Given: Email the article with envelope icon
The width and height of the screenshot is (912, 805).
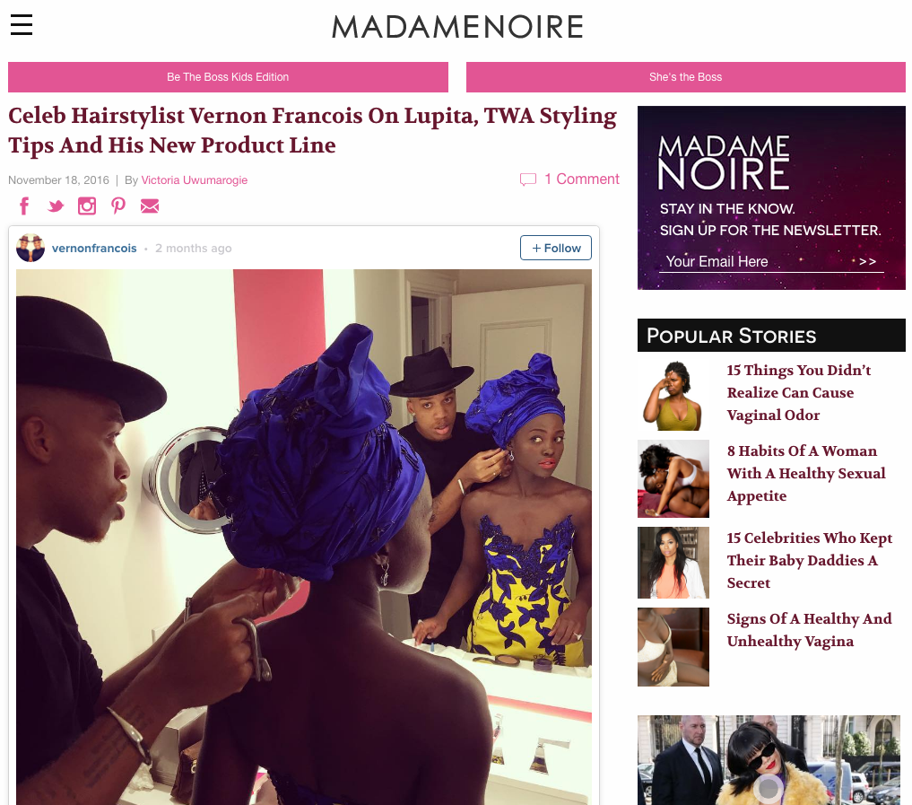Looking at the screenshot, I should (150, 206).
